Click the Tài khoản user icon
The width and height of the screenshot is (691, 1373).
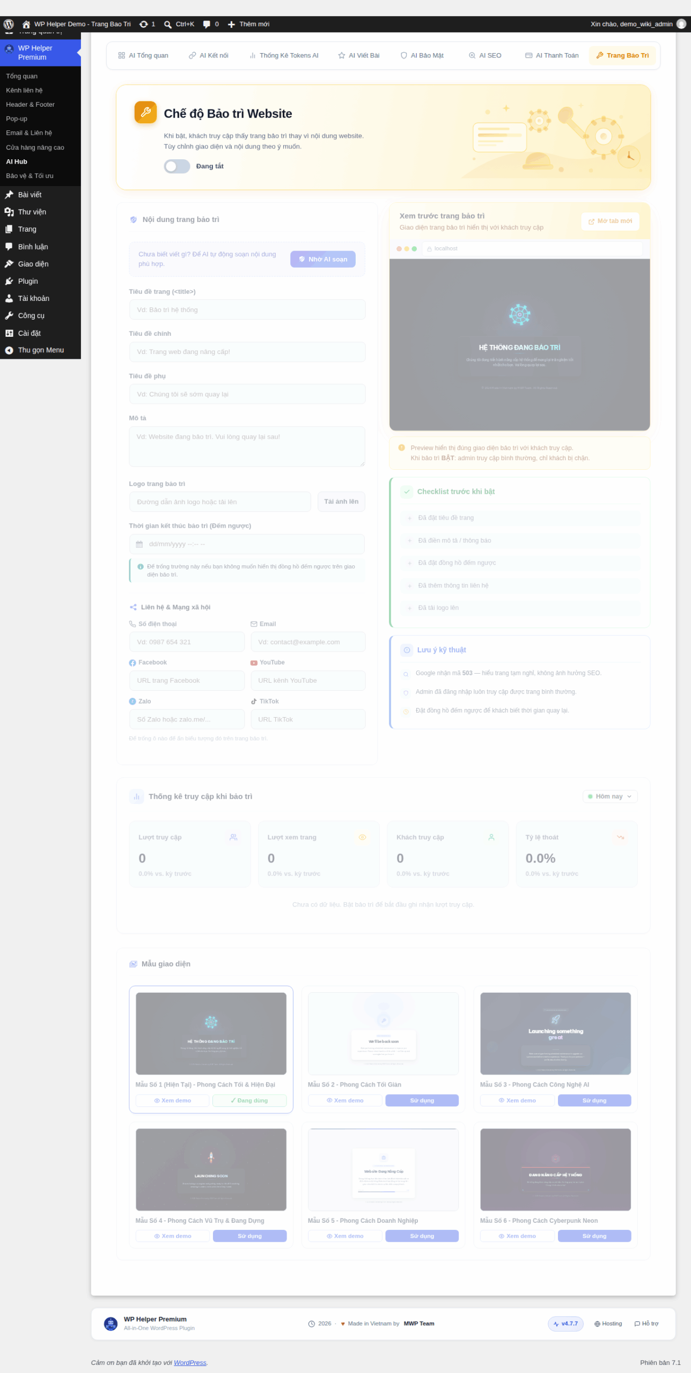pyautogui.click(x=9, y=298)
